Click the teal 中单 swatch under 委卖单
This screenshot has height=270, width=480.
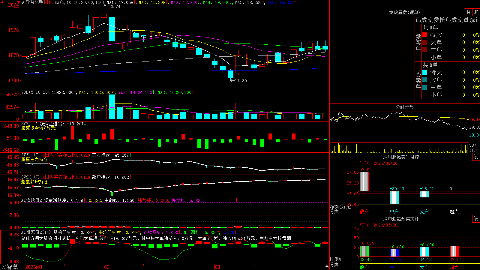[x=425, y=87]
